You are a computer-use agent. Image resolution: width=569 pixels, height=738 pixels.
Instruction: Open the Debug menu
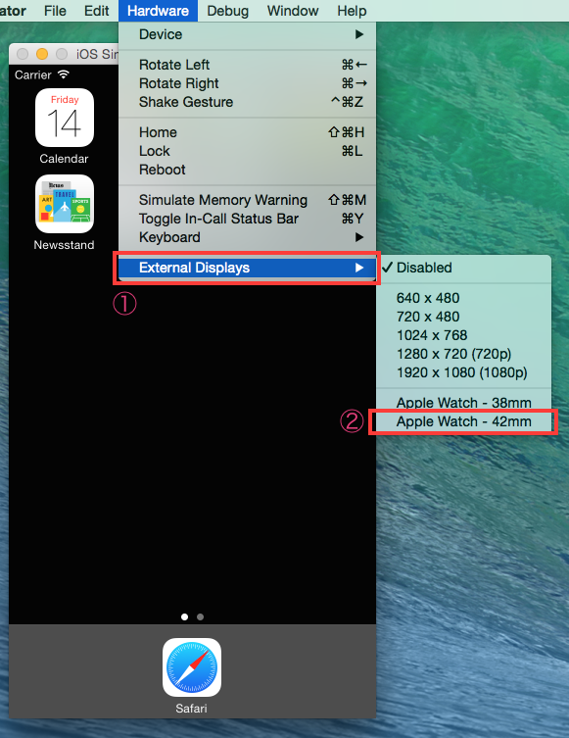coord(227,11)
